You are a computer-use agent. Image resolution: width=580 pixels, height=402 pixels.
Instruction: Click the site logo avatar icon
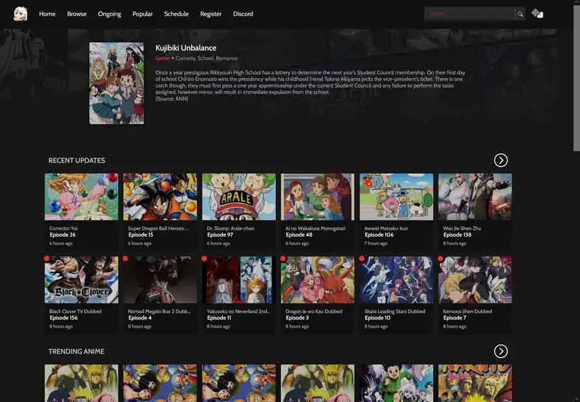pyautogui.click(x=21, y=14)
